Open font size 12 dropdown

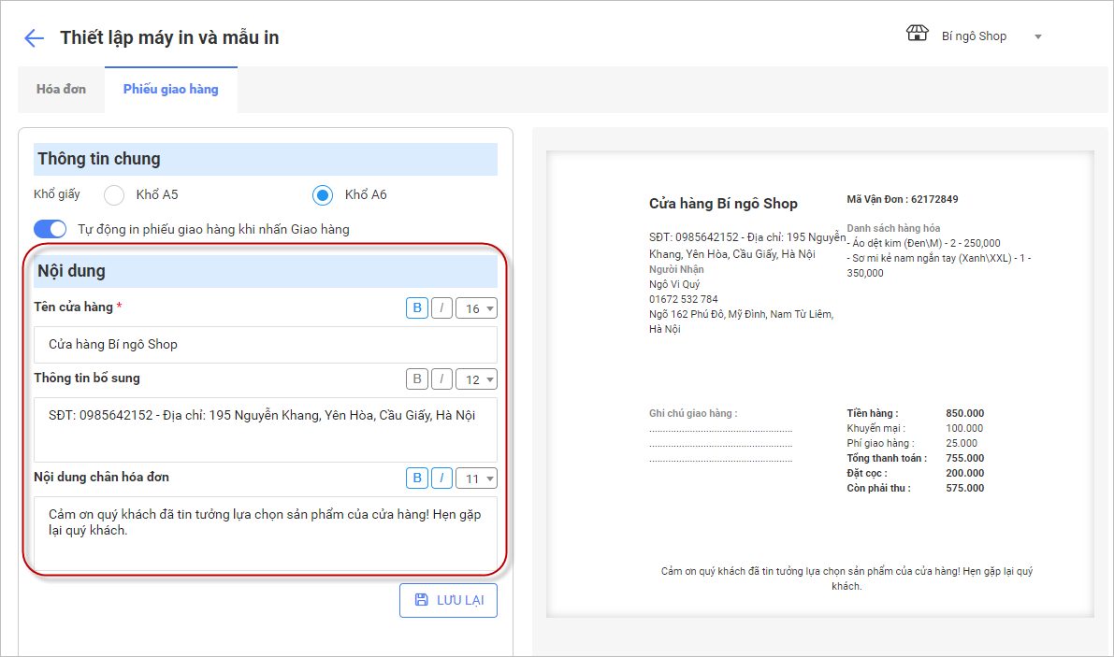[x=477, y=379]
